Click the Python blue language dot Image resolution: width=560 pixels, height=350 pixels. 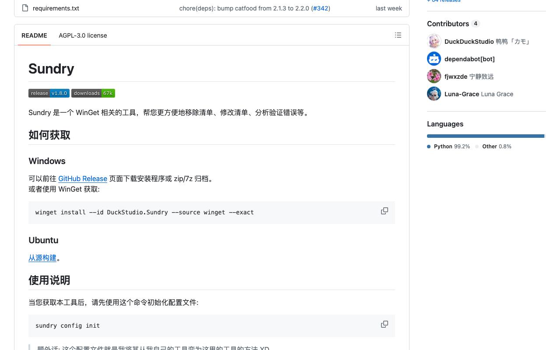click(429, 147)
